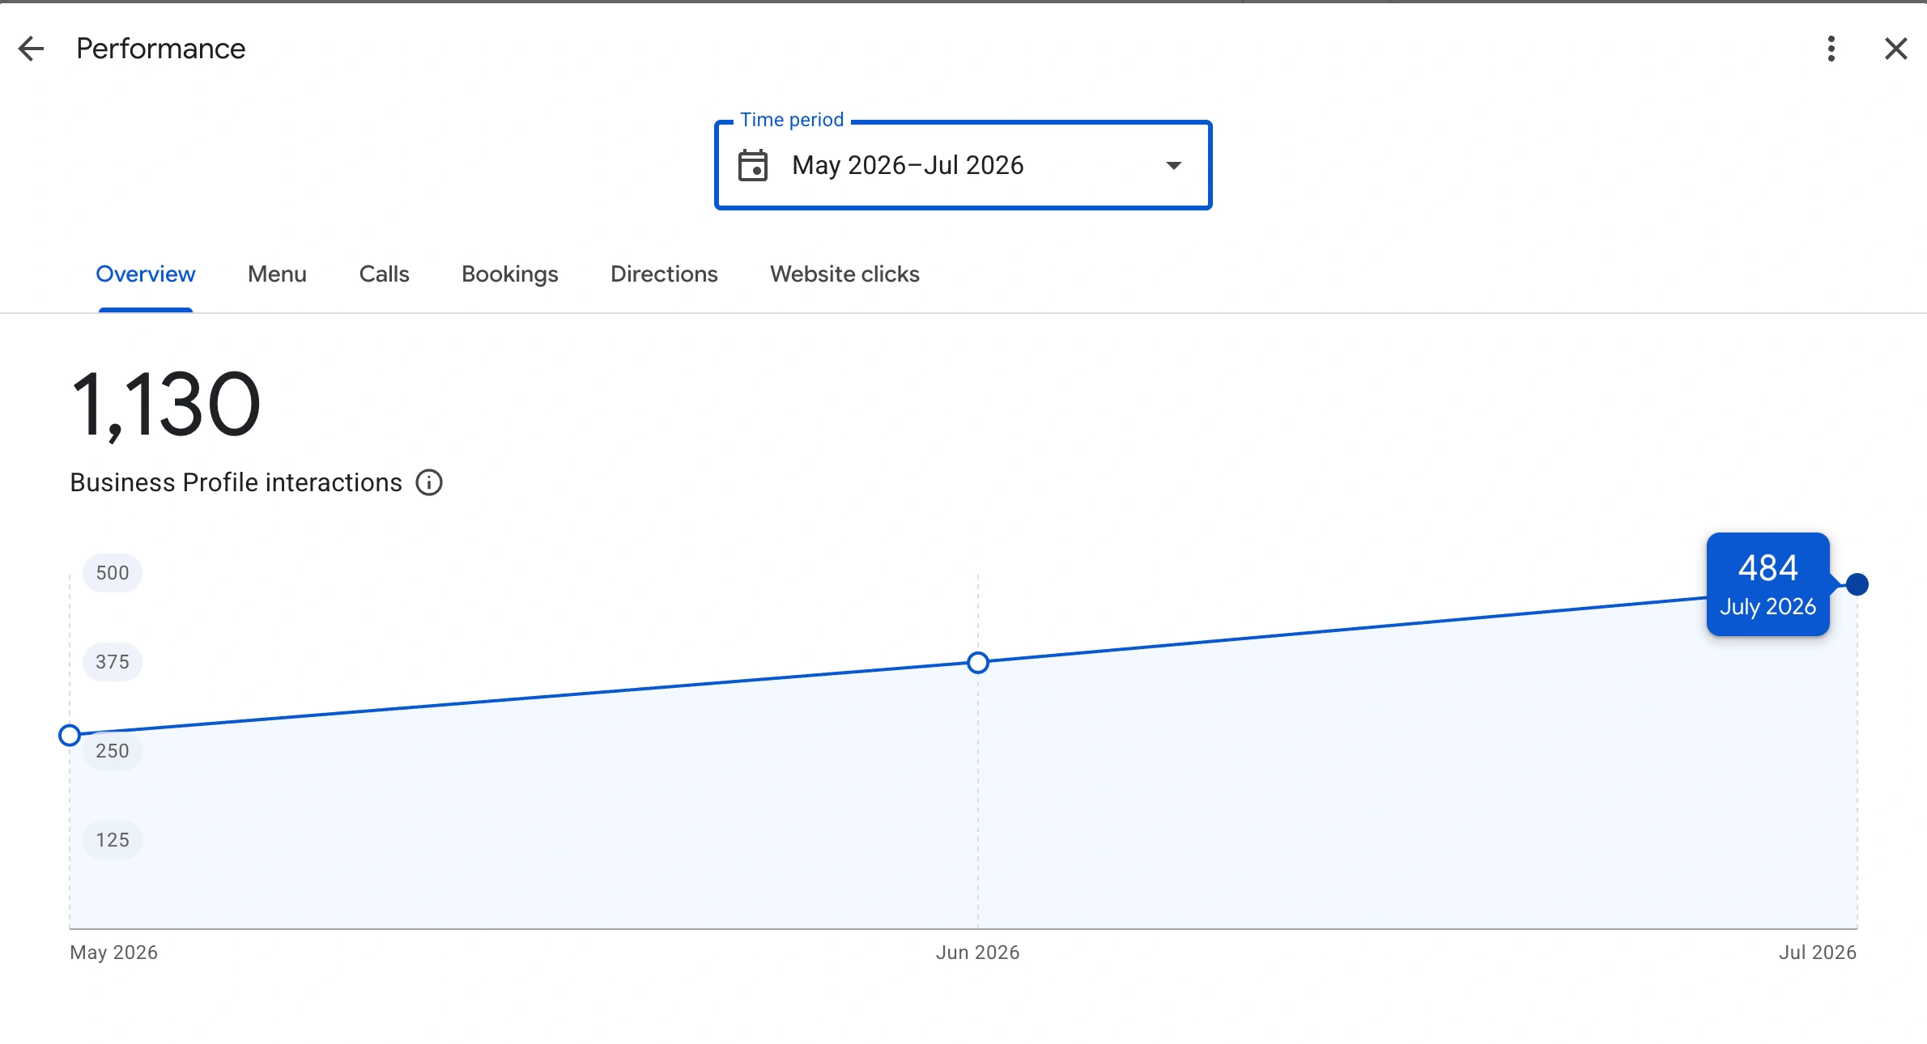Expand the Time period dropdown arrow

pyautogui.click(x=1173, y=165)
